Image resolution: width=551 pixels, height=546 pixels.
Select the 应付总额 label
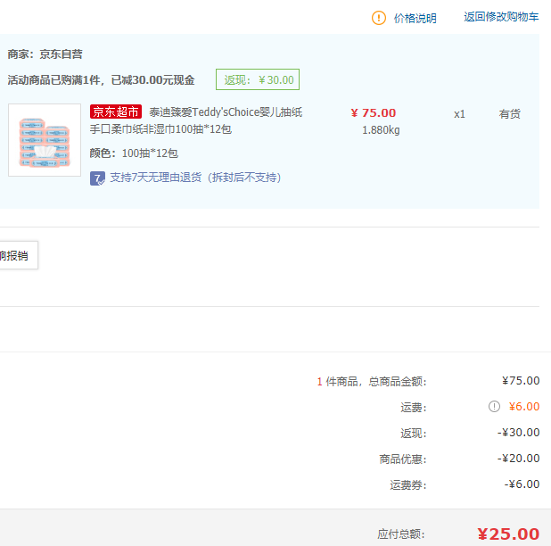coord(401,534)
